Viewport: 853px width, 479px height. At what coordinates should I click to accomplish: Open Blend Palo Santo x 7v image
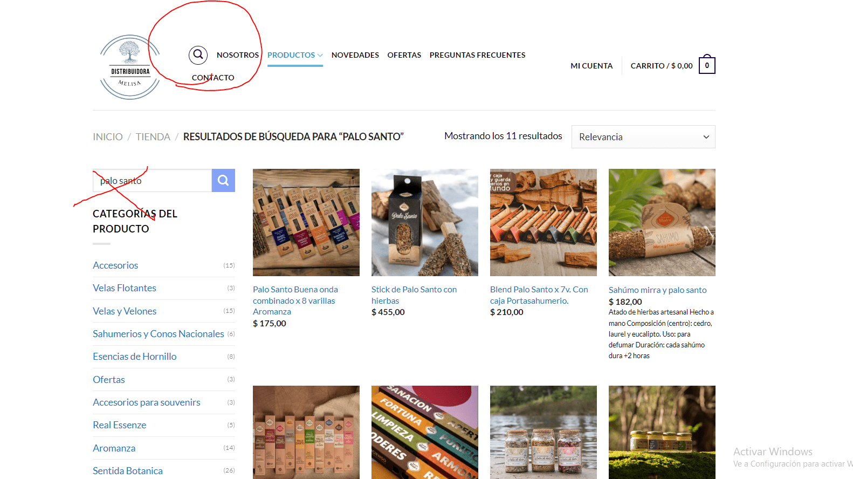pos(544,222)
